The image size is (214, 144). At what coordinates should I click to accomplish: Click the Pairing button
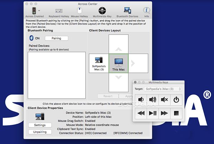point(56,38)
